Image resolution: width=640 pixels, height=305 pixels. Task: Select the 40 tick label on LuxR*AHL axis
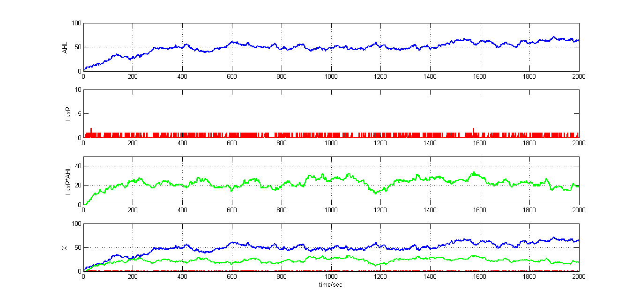78,166
